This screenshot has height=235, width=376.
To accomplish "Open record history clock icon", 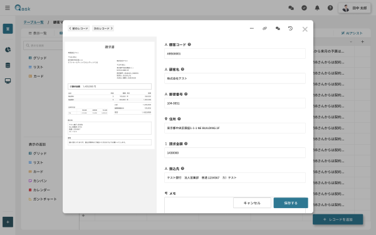I will coord(290,28).
